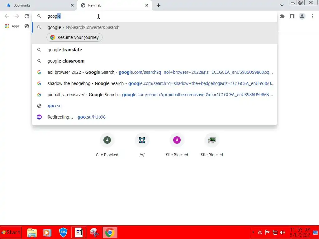319x239 pixels.
Task: Open Redirecting goo.su/hUb96 suggestion
Action: tap(155, 117)
